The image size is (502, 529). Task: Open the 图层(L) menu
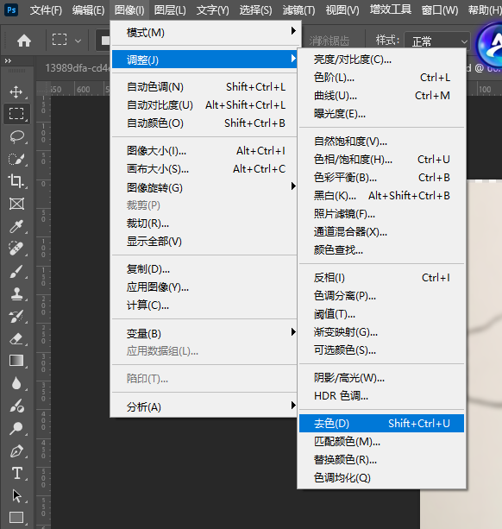tap(170, 10)
